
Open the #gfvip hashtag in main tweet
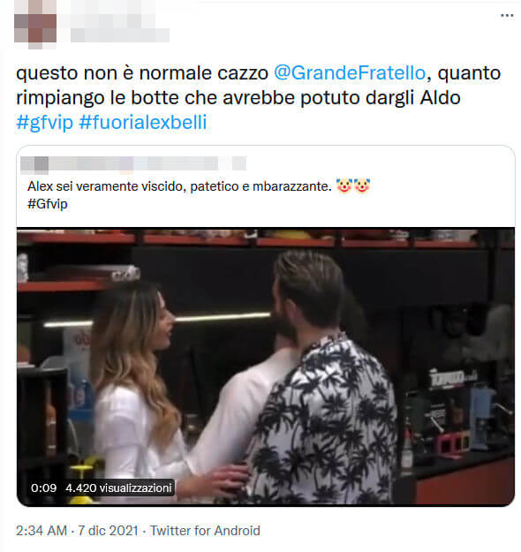pyautogui.click(x=45, y=123)
